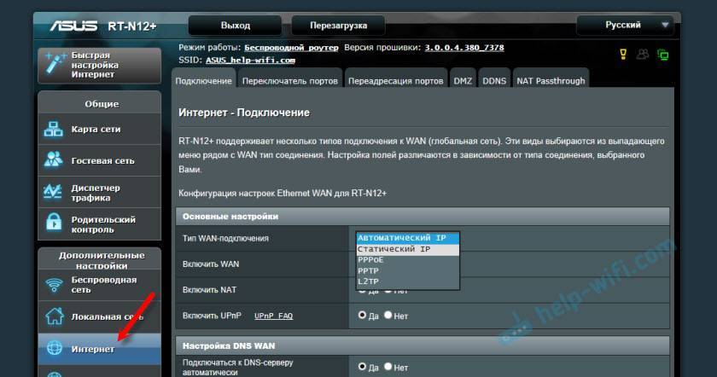Open the UPnP FAQ link
This screenshot has width=717, height=377.
point(273,316)
